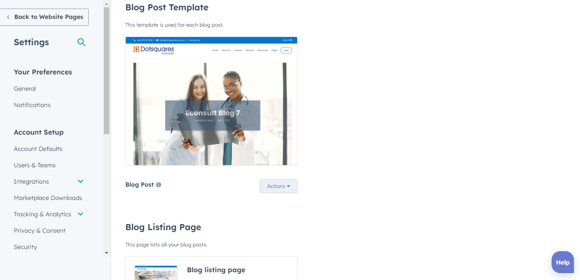Click the Login button in template preview

click(286, 50)
